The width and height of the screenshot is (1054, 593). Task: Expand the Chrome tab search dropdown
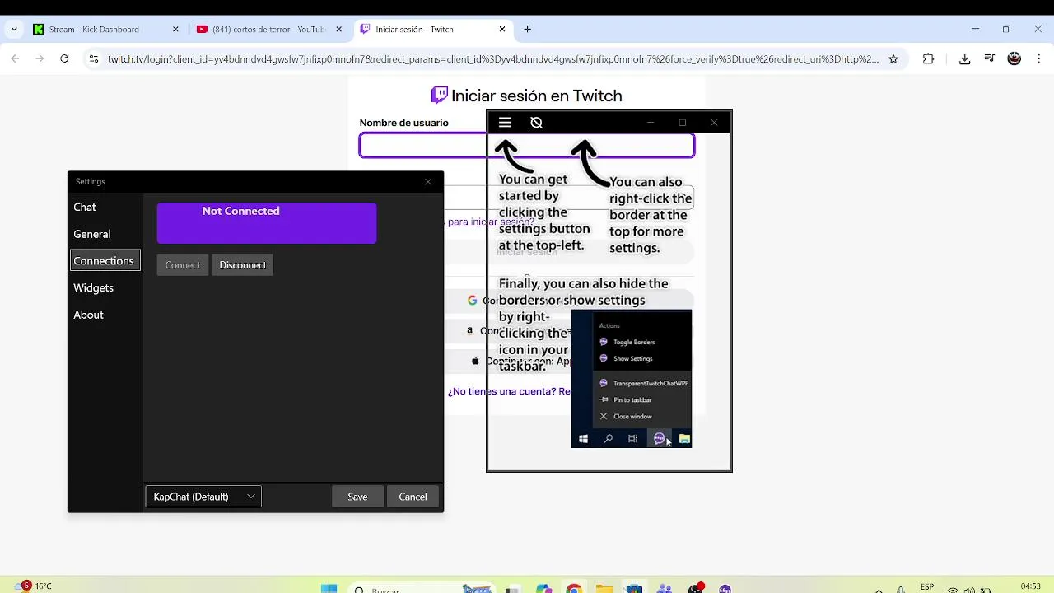coord(14,30)
